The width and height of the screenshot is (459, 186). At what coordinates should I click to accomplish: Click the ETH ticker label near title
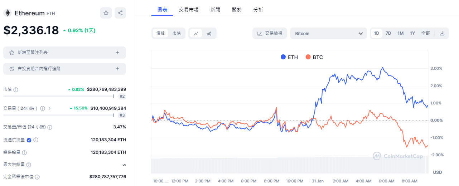tap(51, 14)
